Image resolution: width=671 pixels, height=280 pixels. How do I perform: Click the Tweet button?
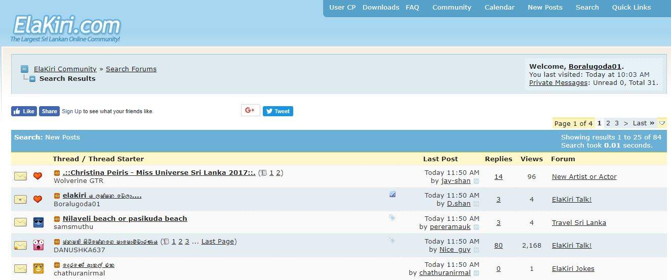[x=278, y=111]
